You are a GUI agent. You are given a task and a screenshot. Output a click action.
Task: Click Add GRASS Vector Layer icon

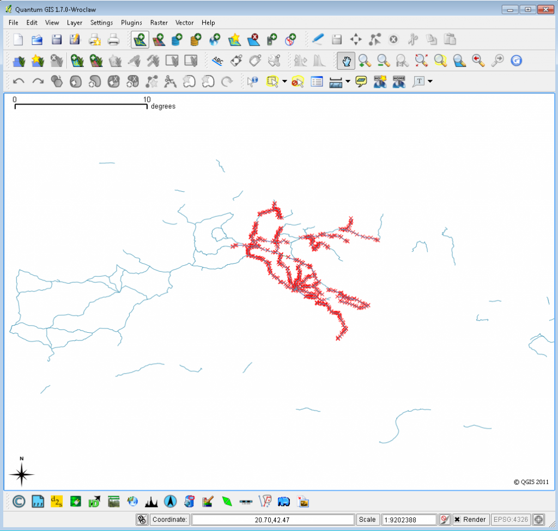77,61
